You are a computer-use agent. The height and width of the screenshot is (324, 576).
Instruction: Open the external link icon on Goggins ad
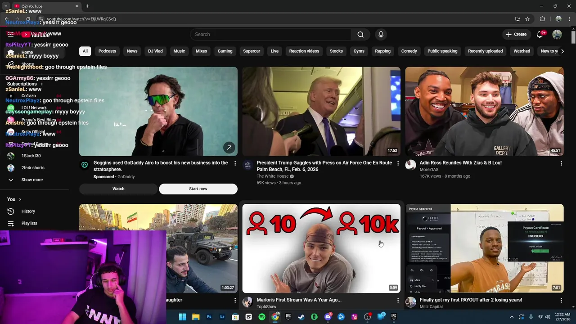pos(229,147)
